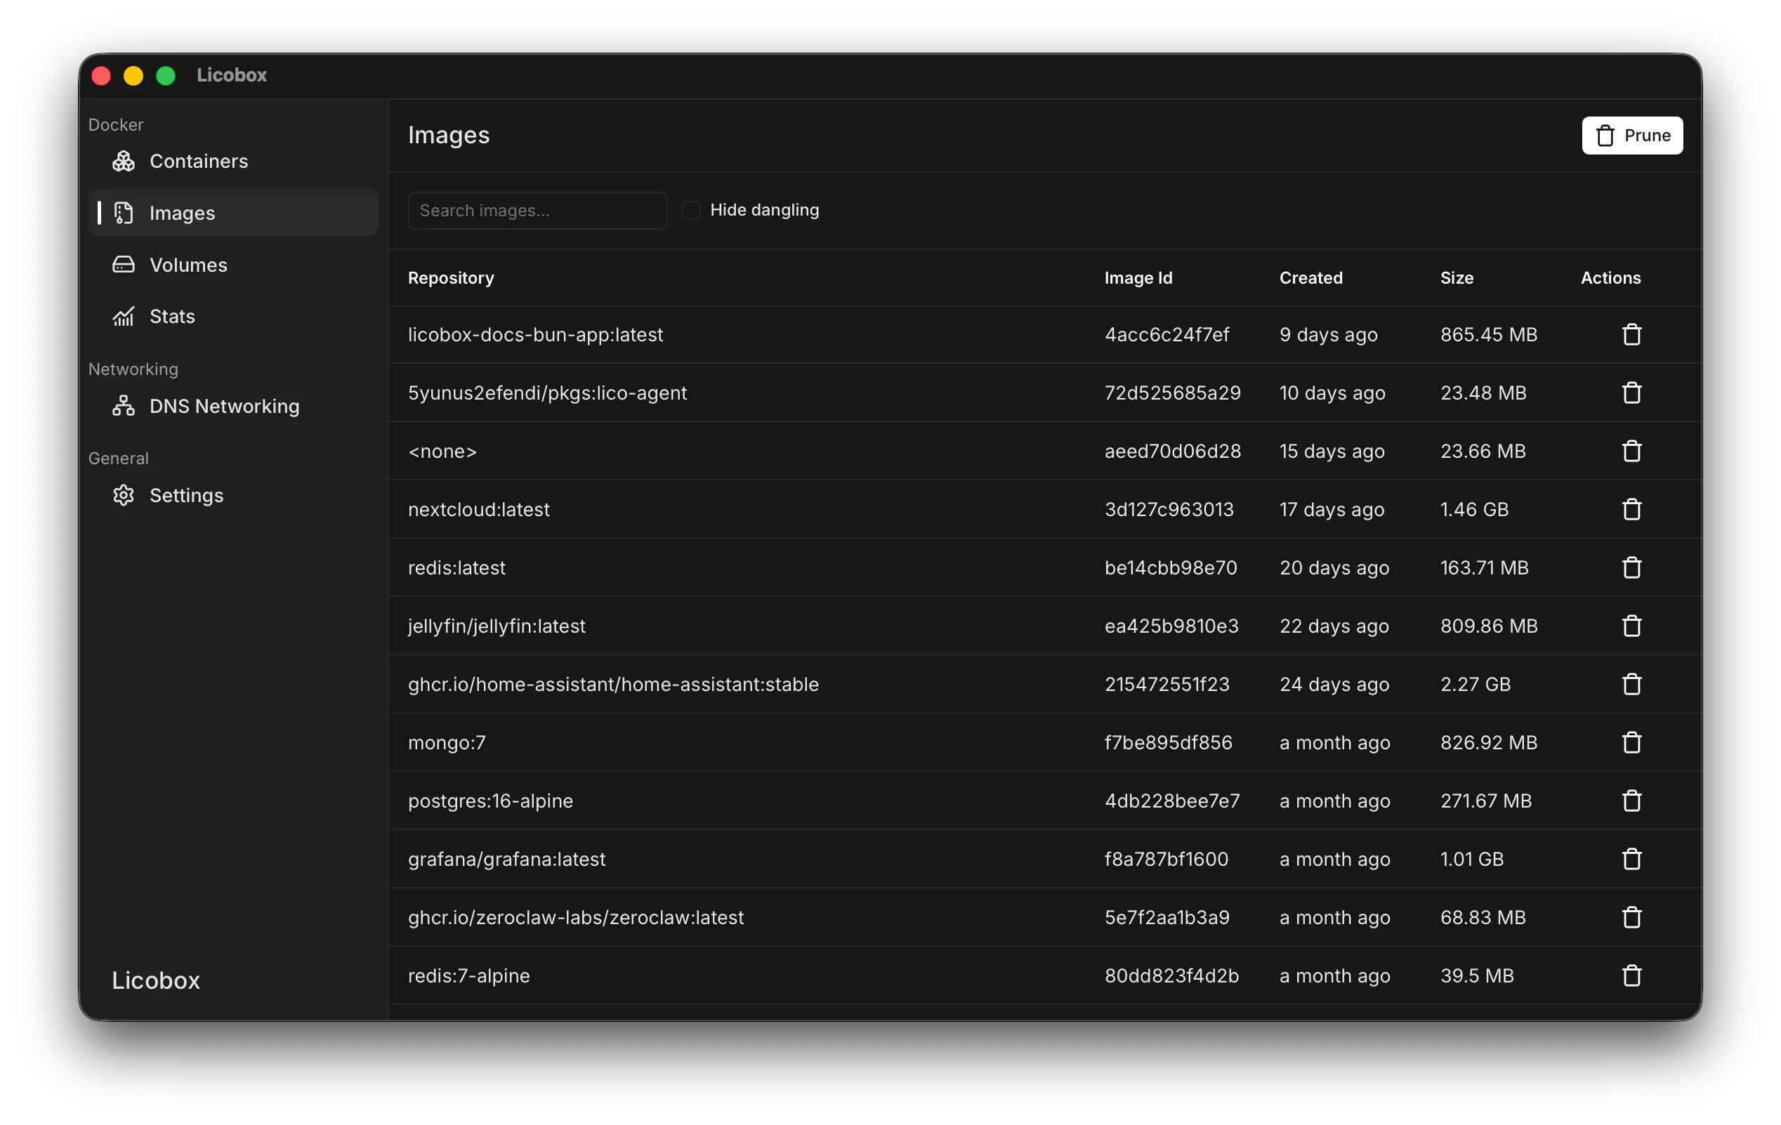This screenshot has height=1125, width=1781.
Task: Select repository redis:7-alpine
Action: [469, 976]
